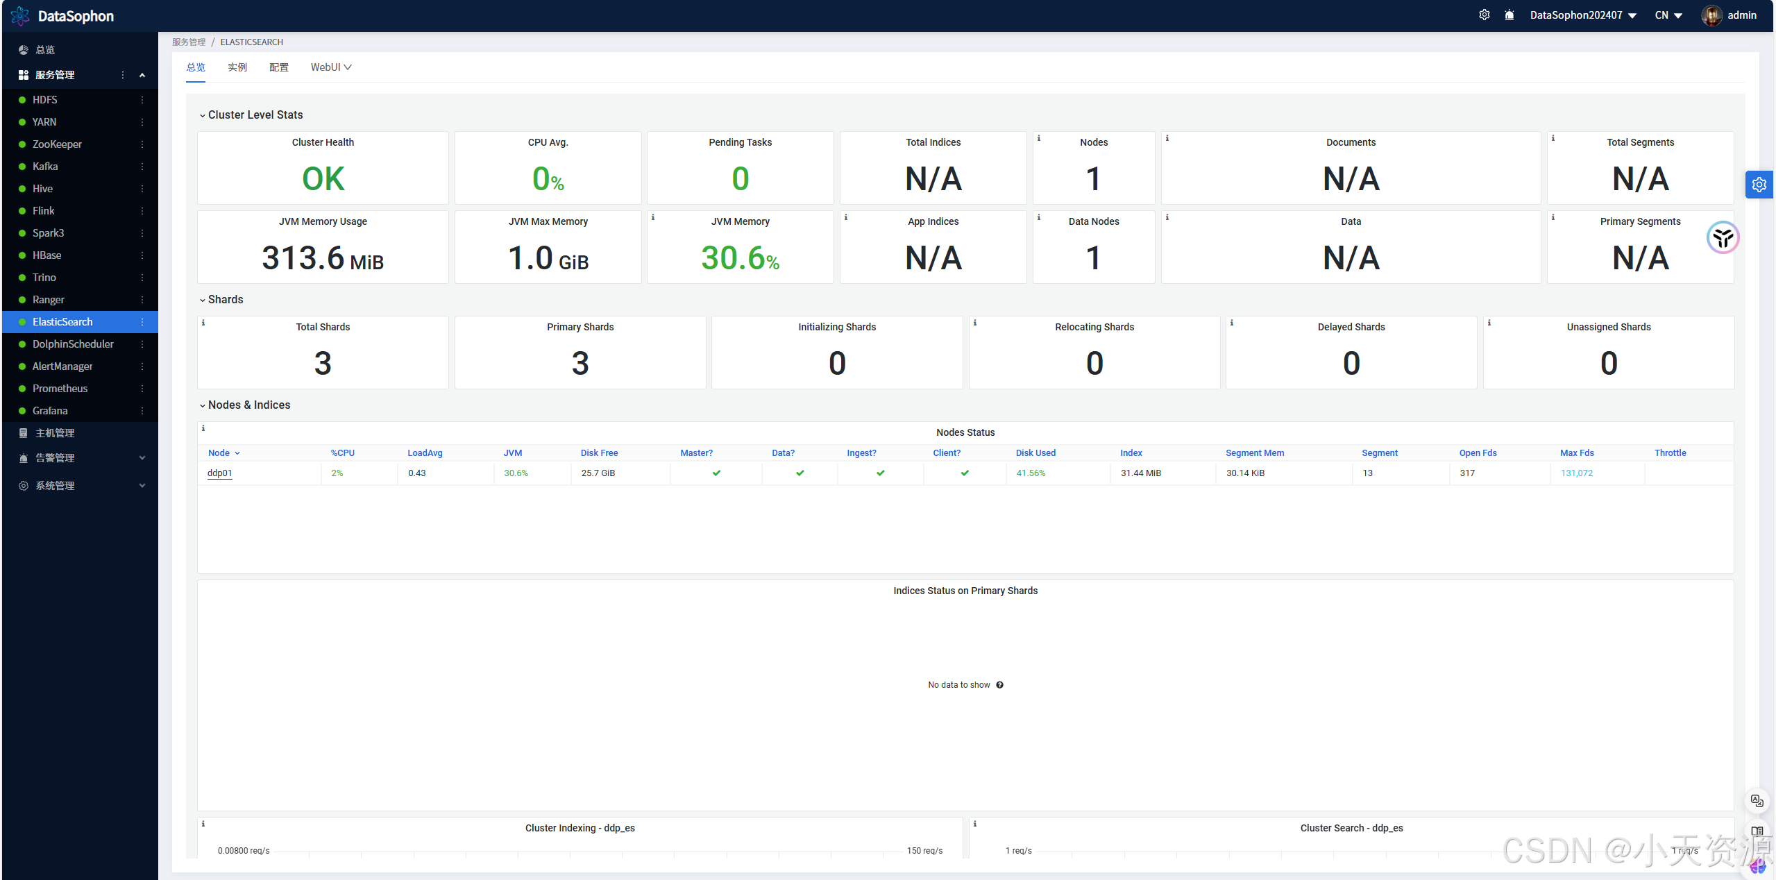Open the ddp01 node link

coord(219,473)
